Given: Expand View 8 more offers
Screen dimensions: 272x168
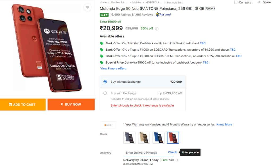Looking at the screenshot, I should tap(113, 68).
